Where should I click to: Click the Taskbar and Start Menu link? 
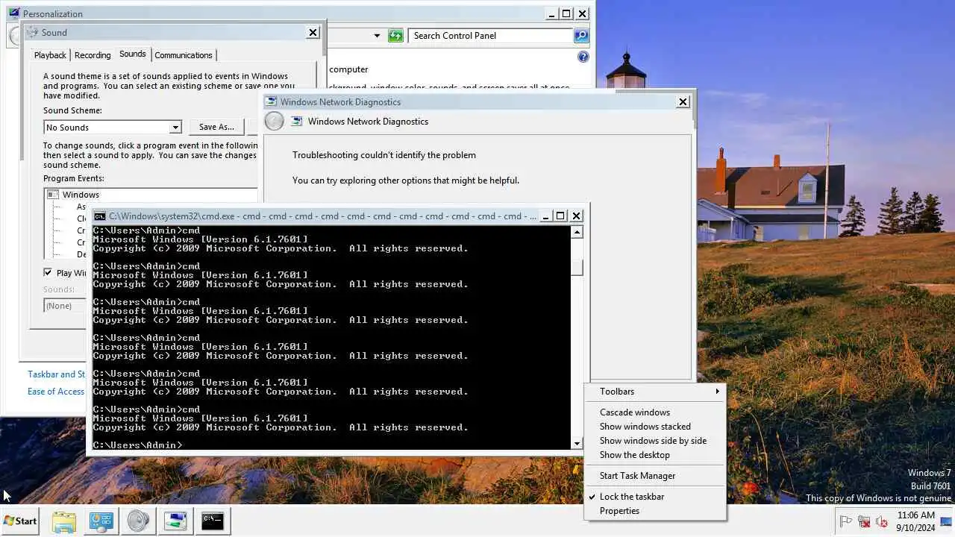57,374
